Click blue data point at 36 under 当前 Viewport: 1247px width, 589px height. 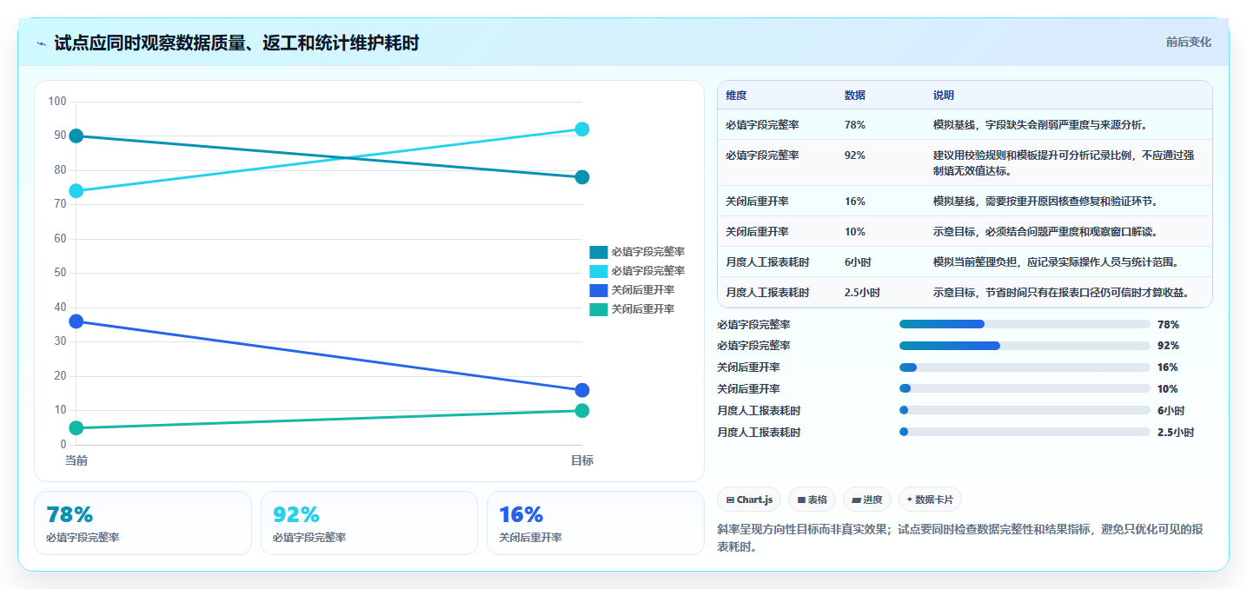click(x=76, y=321)
